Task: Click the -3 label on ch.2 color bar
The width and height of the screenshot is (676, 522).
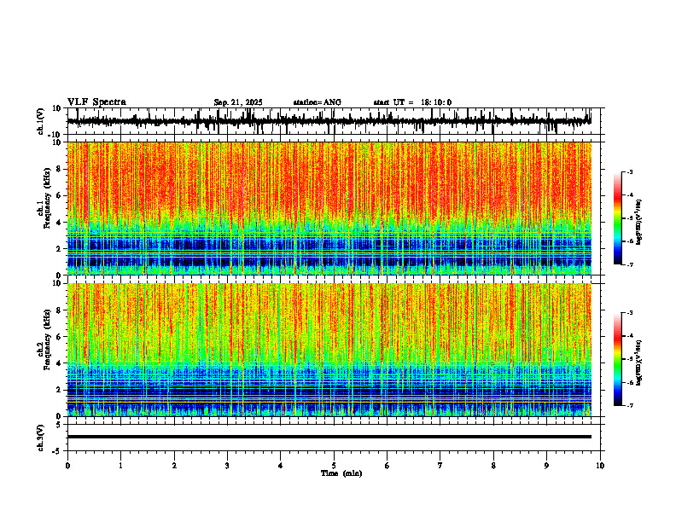Action: point(629,313)
